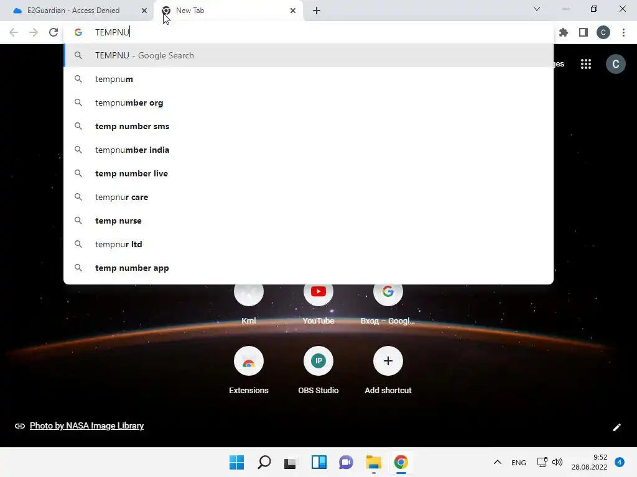Close the E2Guardian - Access Denied tab
Screen dimensions: 637x477
[144, 11]
